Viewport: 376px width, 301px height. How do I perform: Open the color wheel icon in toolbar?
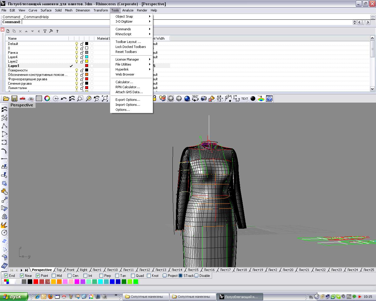[47, 99]
